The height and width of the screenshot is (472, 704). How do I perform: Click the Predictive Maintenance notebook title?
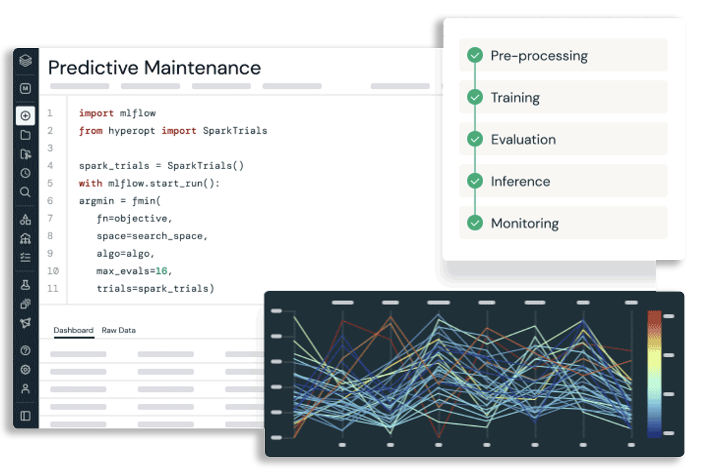tap(155, 68)
